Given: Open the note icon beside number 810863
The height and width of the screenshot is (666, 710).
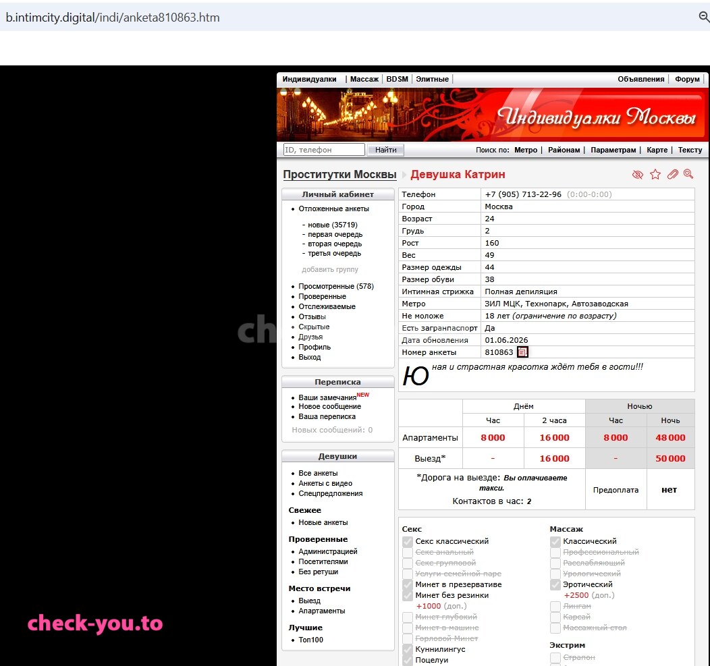Looking at the screenshot, I should click(x=522, y=352).
